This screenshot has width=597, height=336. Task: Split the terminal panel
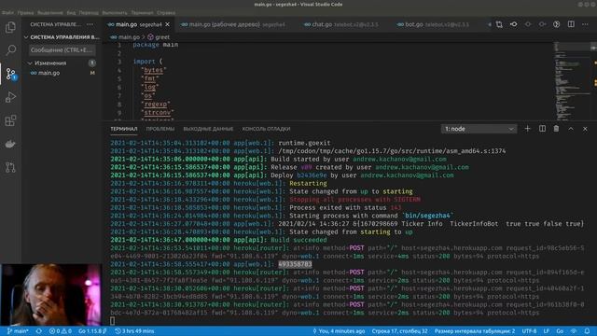[x=542, y=129]
